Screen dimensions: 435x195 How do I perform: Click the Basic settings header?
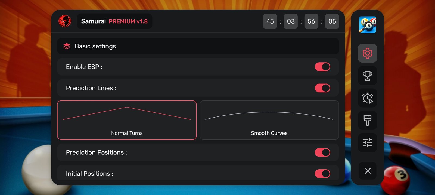tap(198, 46)
